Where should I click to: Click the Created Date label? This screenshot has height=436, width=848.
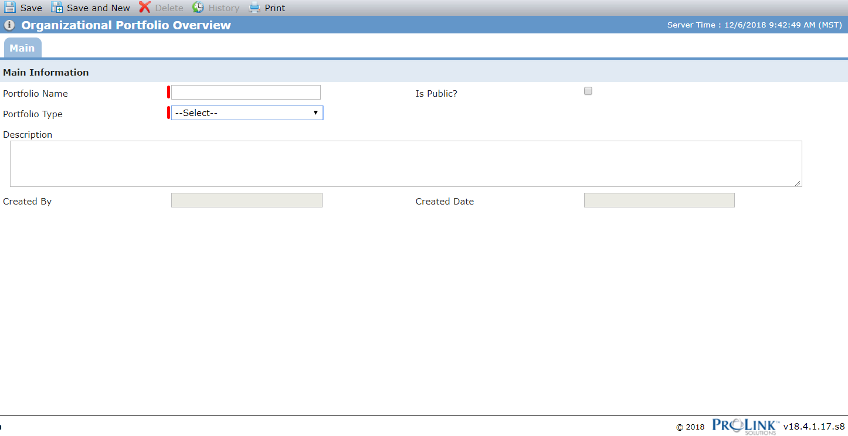click(x=445, y=202)
